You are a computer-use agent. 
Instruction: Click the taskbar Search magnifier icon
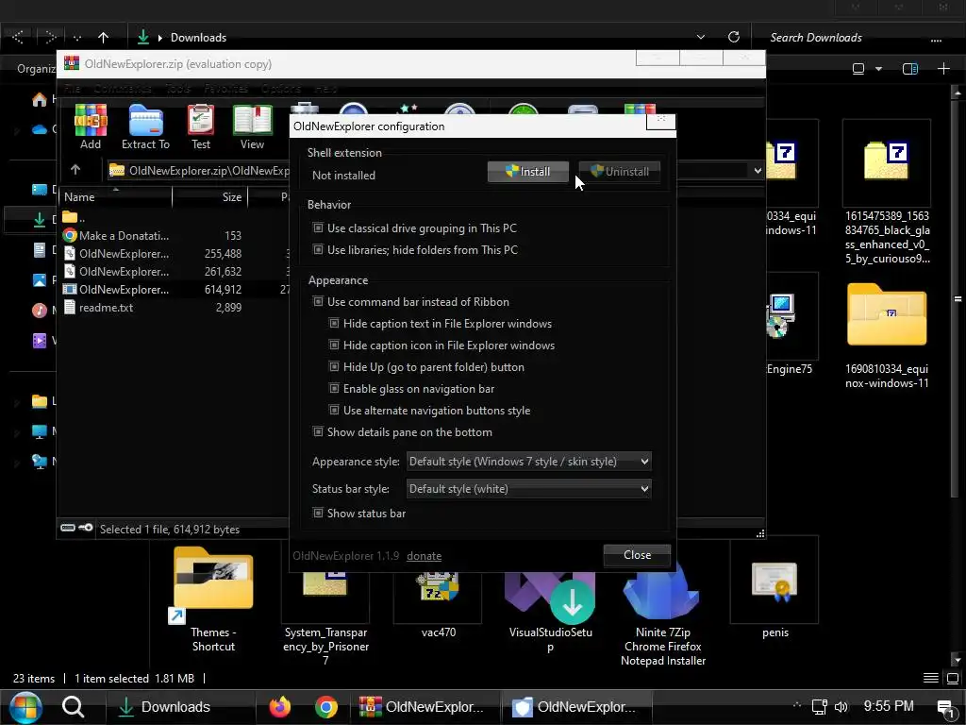(x=74, y=707)
